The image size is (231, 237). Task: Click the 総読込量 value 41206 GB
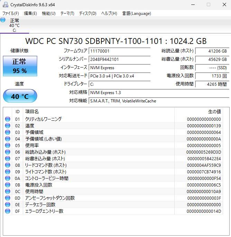[x=212, y=51]
